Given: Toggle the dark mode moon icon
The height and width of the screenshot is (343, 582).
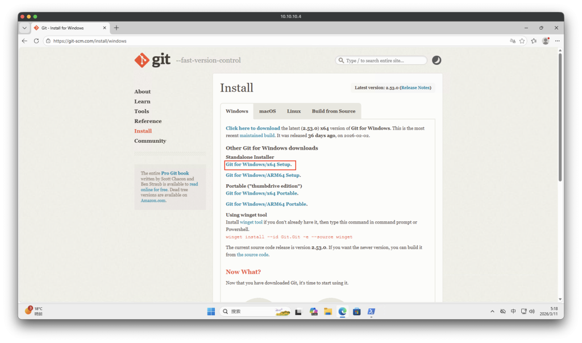Looking at the screenshot, I should [x=436, y=60].
